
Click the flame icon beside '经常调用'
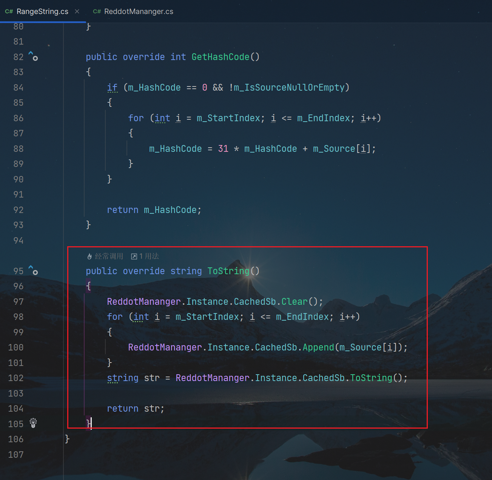[x=89, y=256]
